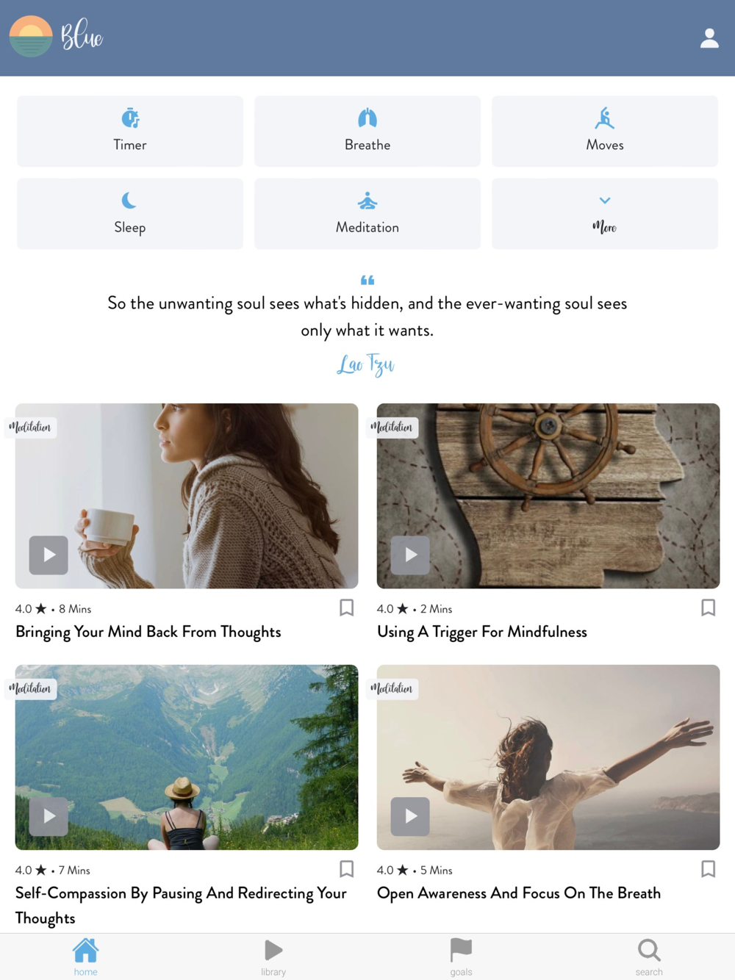735x980 pixels.
Task: Open the search tab
Action: 649,957
